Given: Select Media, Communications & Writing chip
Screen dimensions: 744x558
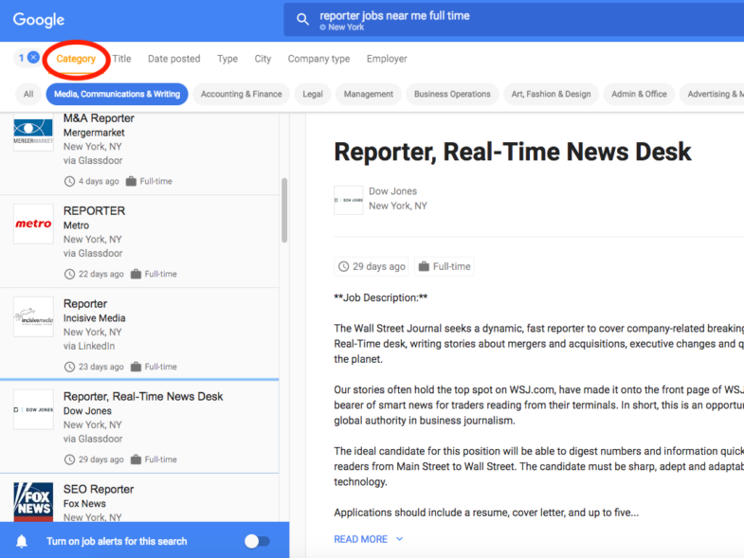Looking at the screenshot, I should point(118,94).
